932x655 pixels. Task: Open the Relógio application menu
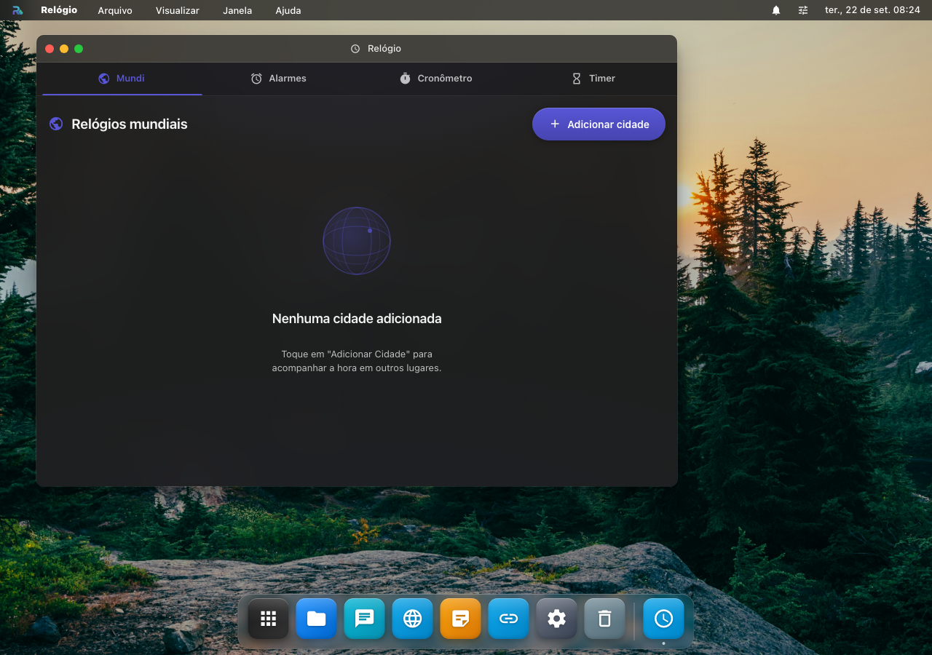[59, 10]
